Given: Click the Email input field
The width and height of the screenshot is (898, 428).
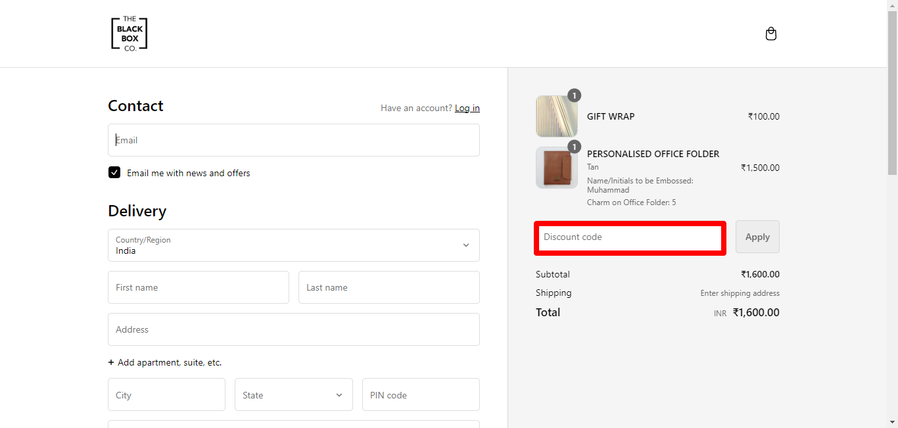Looking at the screenshot, I should [x=294, y=140].
